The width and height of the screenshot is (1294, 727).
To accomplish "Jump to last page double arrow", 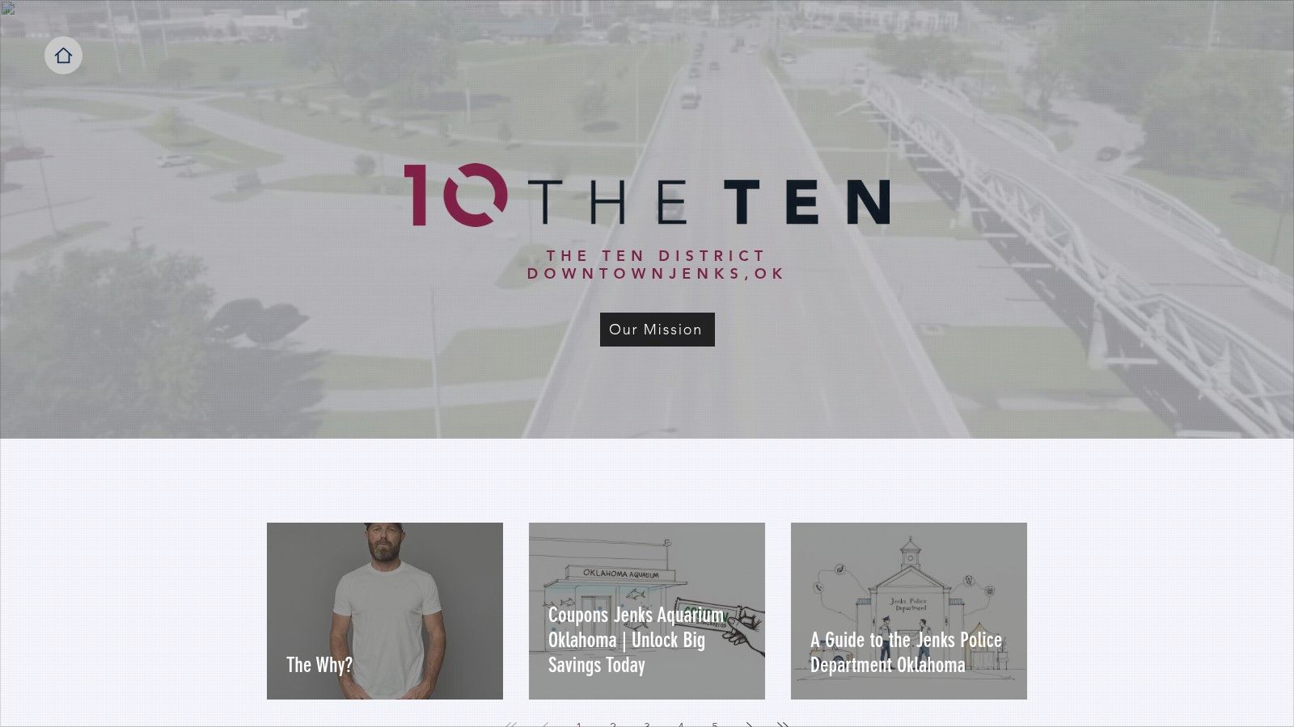I will point(783,724).
